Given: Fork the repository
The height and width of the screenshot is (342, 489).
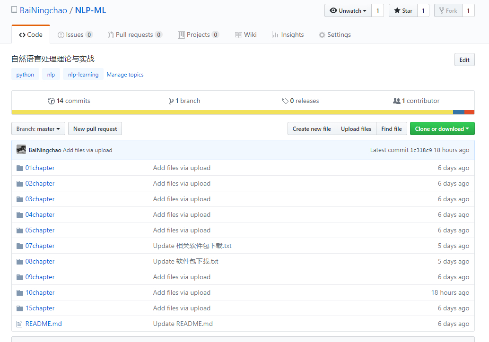Looking at the screenshot, I should click(448, 10).
